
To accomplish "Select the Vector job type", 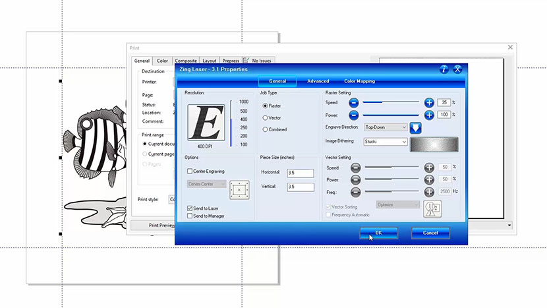I will (266, 117).
